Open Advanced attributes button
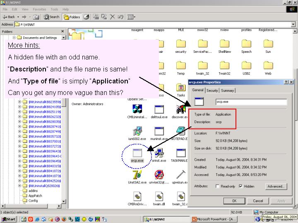Viewport: 298px width, 223px height. click(x=276, y=186)
